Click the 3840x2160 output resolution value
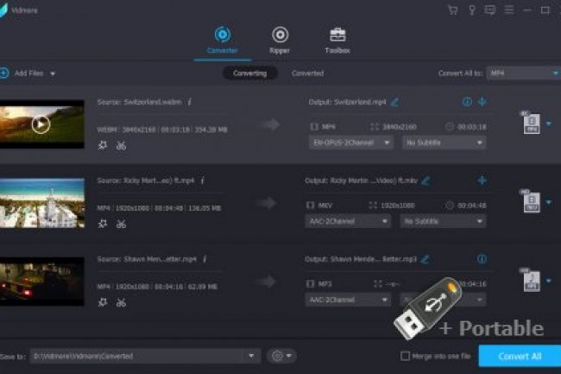 click(400, 127)
